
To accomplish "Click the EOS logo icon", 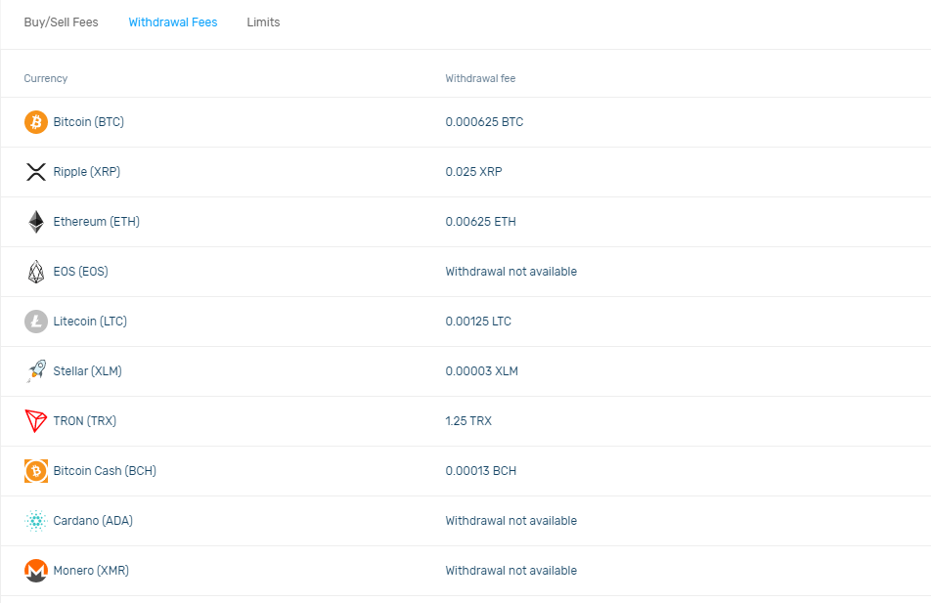I will click(35, 272).
